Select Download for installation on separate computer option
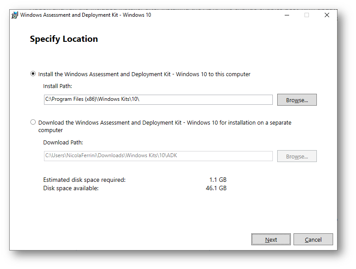This screenshot has height=269, width=356. pos(33,122)
